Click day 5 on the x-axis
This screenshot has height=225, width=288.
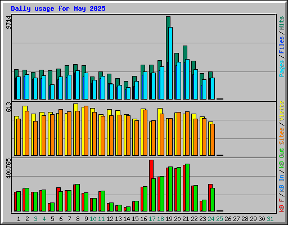coord(52,219)
